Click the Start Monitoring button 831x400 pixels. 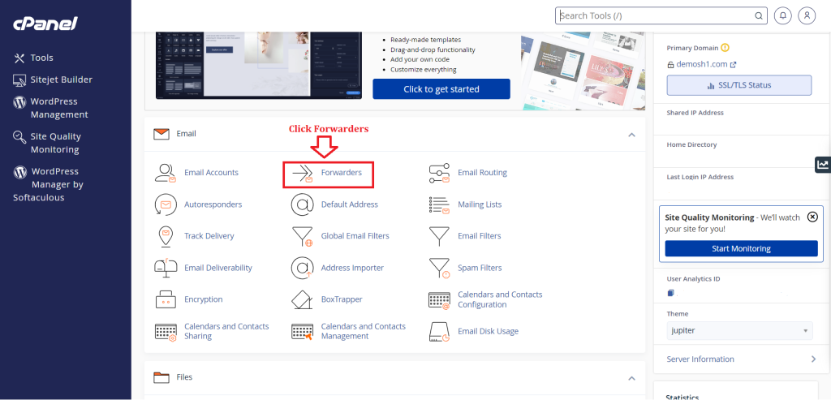[x=741, y=248]
